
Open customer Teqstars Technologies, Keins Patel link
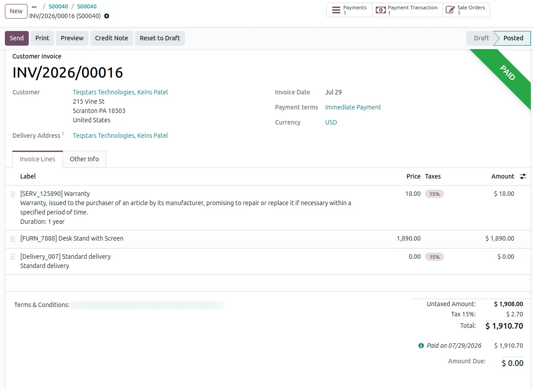point(120,92)
